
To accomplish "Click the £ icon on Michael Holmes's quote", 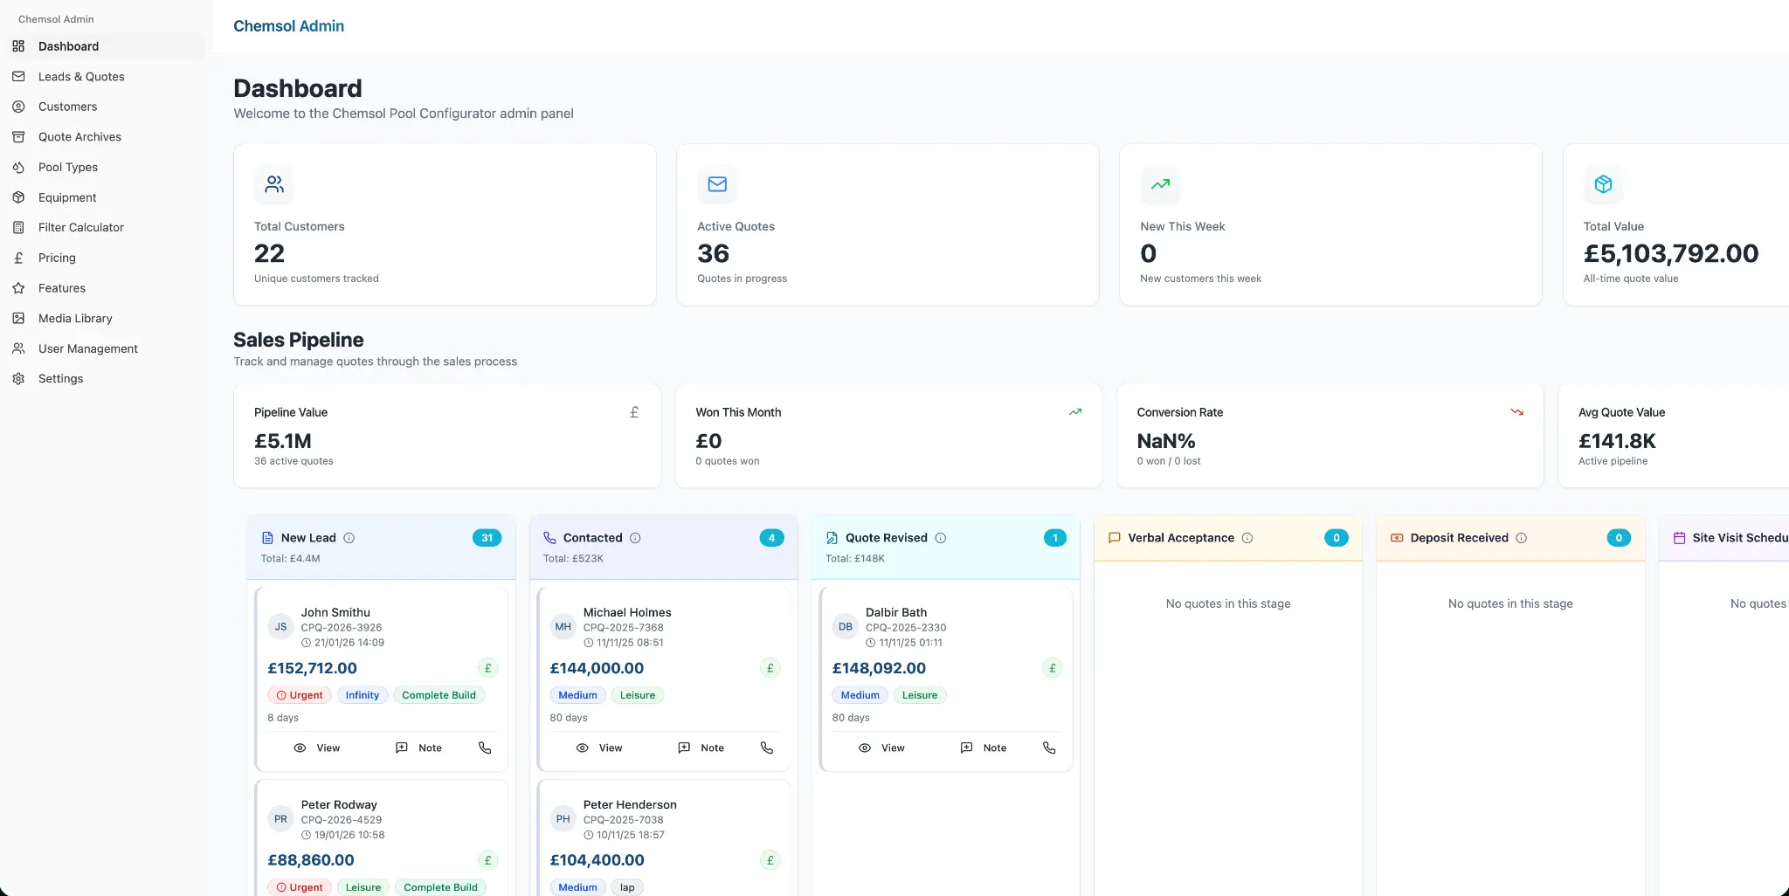I will pos(770,668).
